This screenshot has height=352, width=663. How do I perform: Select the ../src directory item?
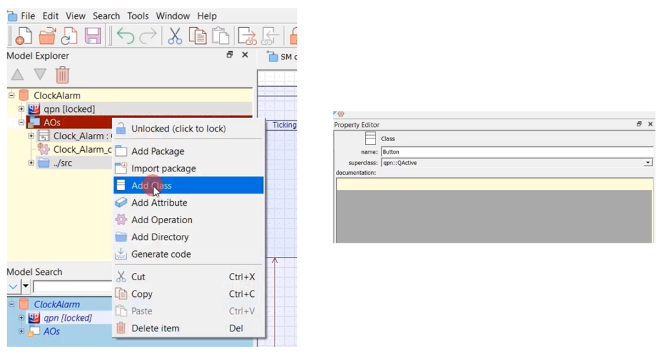(63, 163)
